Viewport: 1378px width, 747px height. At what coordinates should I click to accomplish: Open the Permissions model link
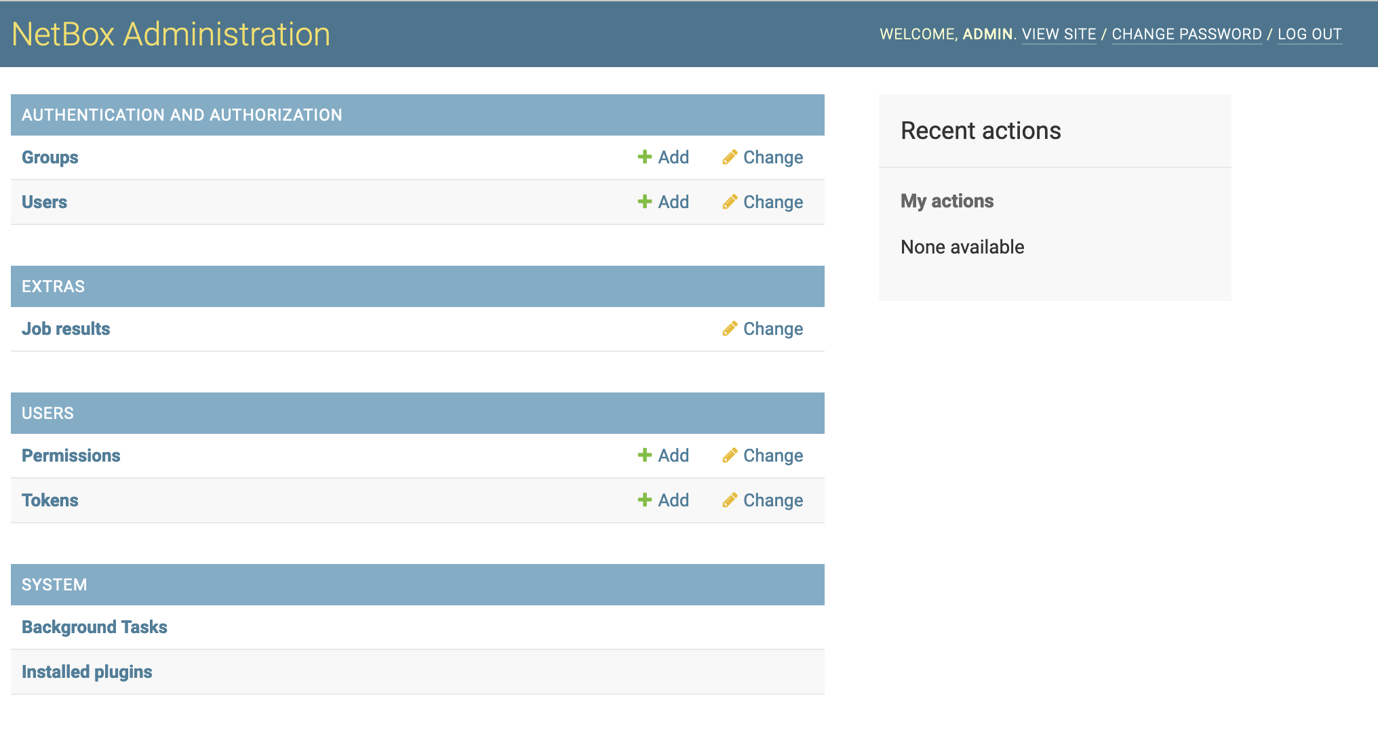(x=71, y=456)
